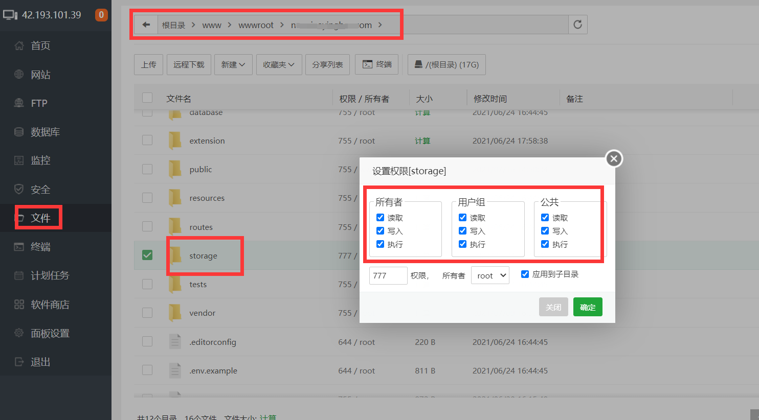
Task: Toggle 用户组 读取 permission checkbox
Action: click(462, 217)
